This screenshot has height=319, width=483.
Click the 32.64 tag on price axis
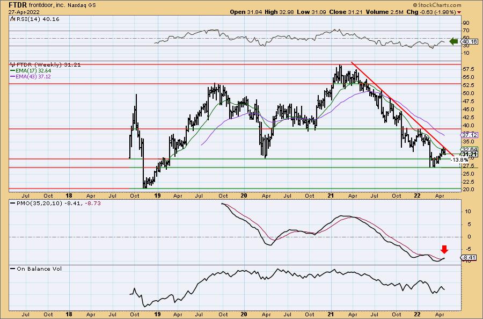point(470,150)
